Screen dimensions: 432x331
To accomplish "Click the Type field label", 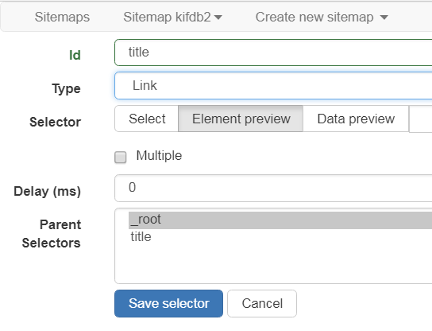I will point(66,88).
